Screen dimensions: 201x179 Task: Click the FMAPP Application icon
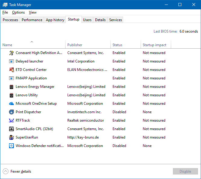[11, 78]
